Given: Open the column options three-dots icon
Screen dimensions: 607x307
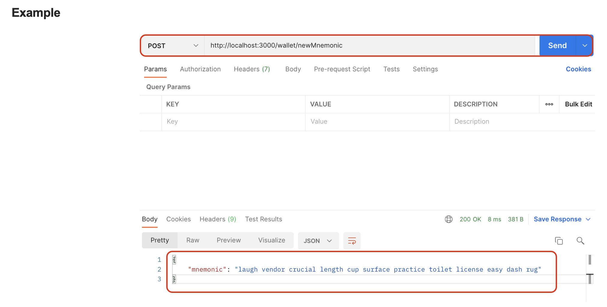Looking at the screenshot, I should pos(549,104).
